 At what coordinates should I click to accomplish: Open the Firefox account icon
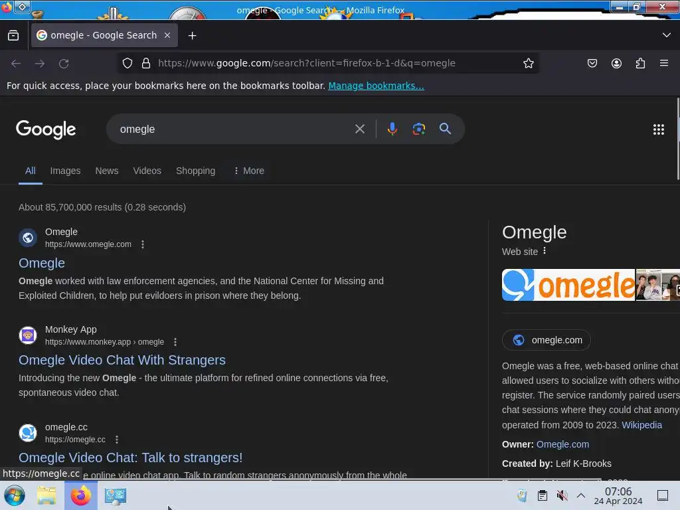tap(616, 63)
